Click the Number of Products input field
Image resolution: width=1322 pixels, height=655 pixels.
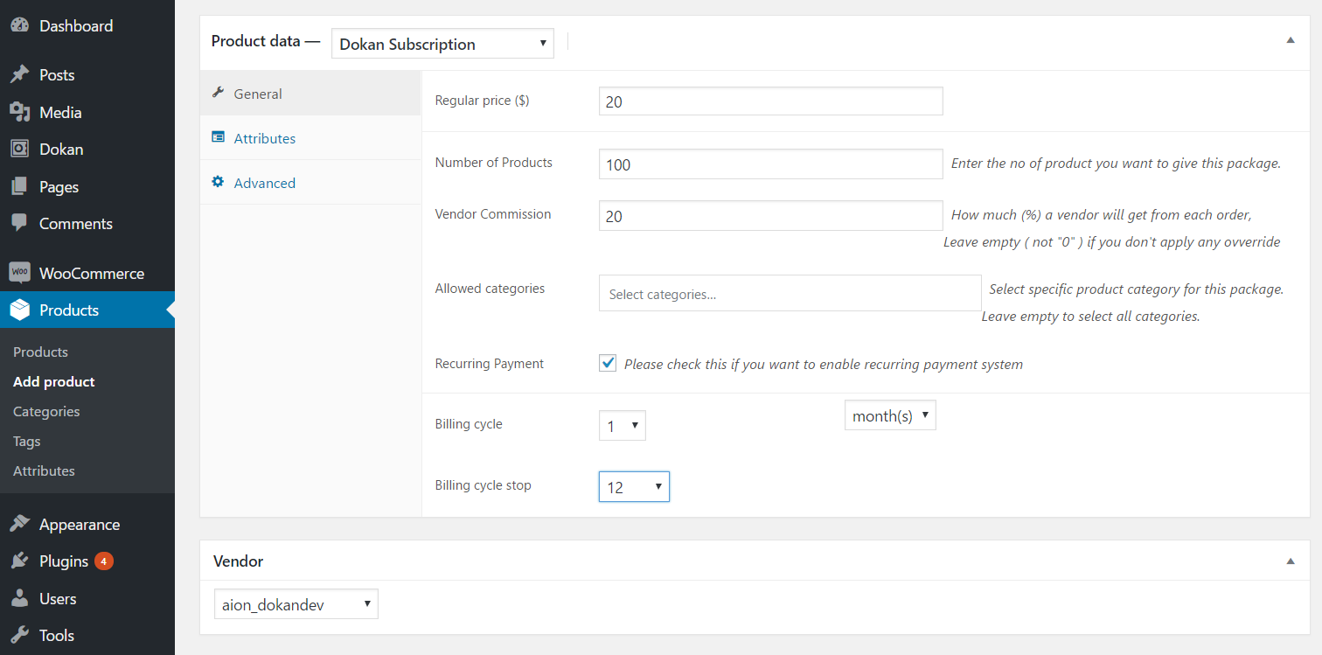(x=771, y=164)
